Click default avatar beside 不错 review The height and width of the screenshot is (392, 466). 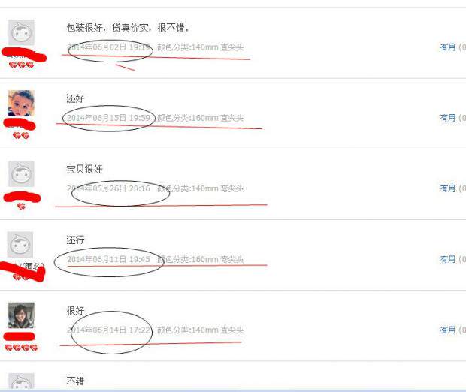[x=21, y=381]
